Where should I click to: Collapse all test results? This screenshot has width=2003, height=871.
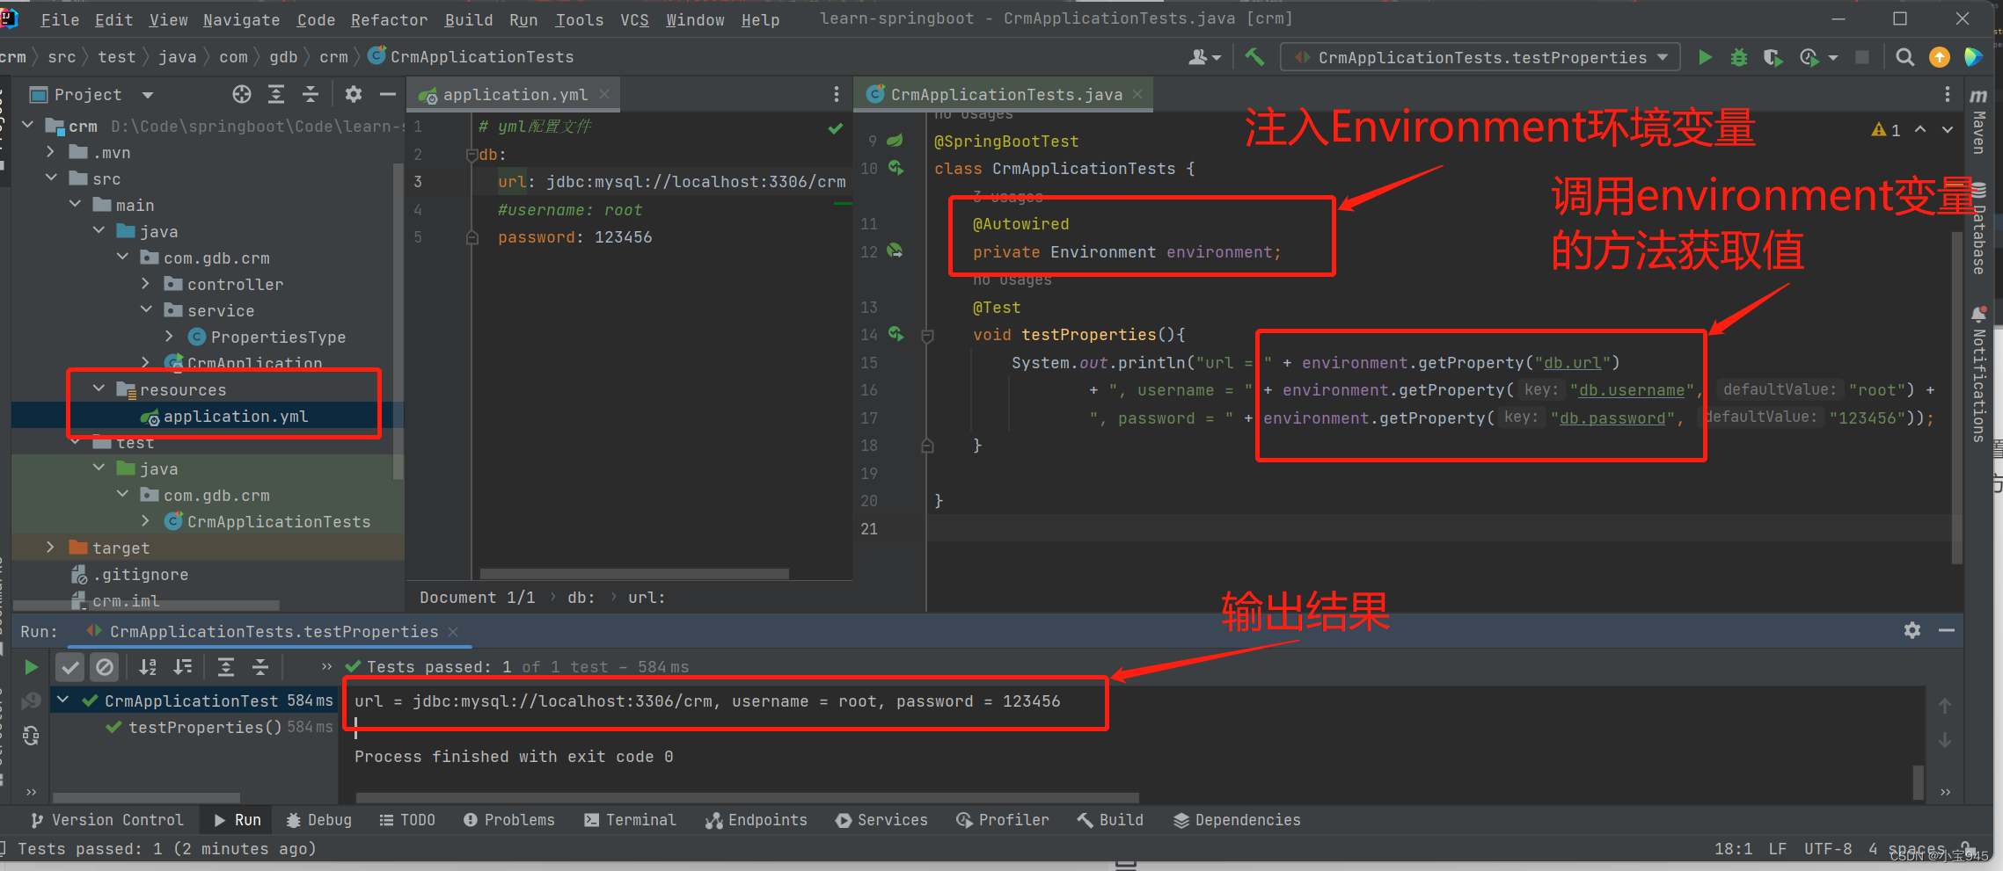(x=260, y=667)
